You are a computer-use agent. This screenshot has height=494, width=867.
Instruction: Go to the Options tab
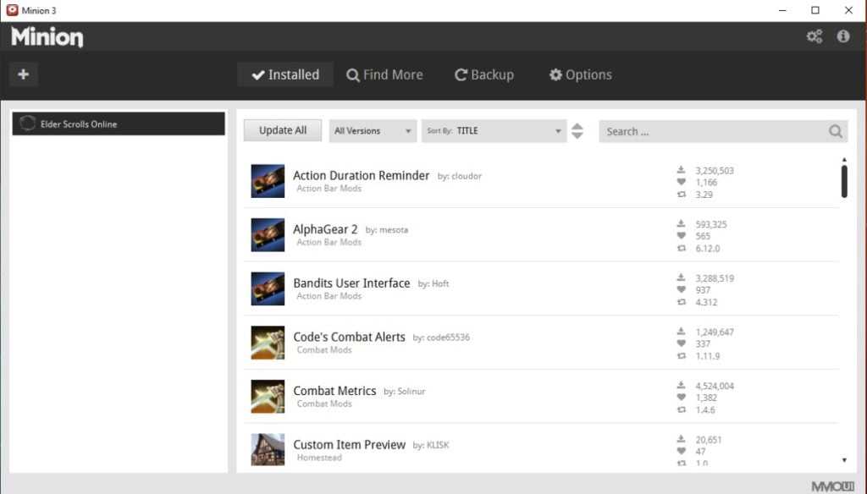point(580,74)
